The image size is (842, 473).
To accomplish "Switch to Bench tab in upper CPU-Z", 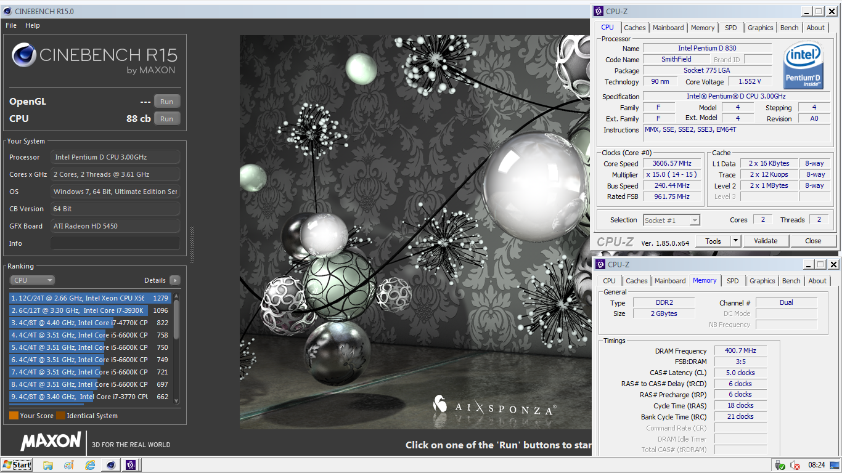I will coord(790,28).
